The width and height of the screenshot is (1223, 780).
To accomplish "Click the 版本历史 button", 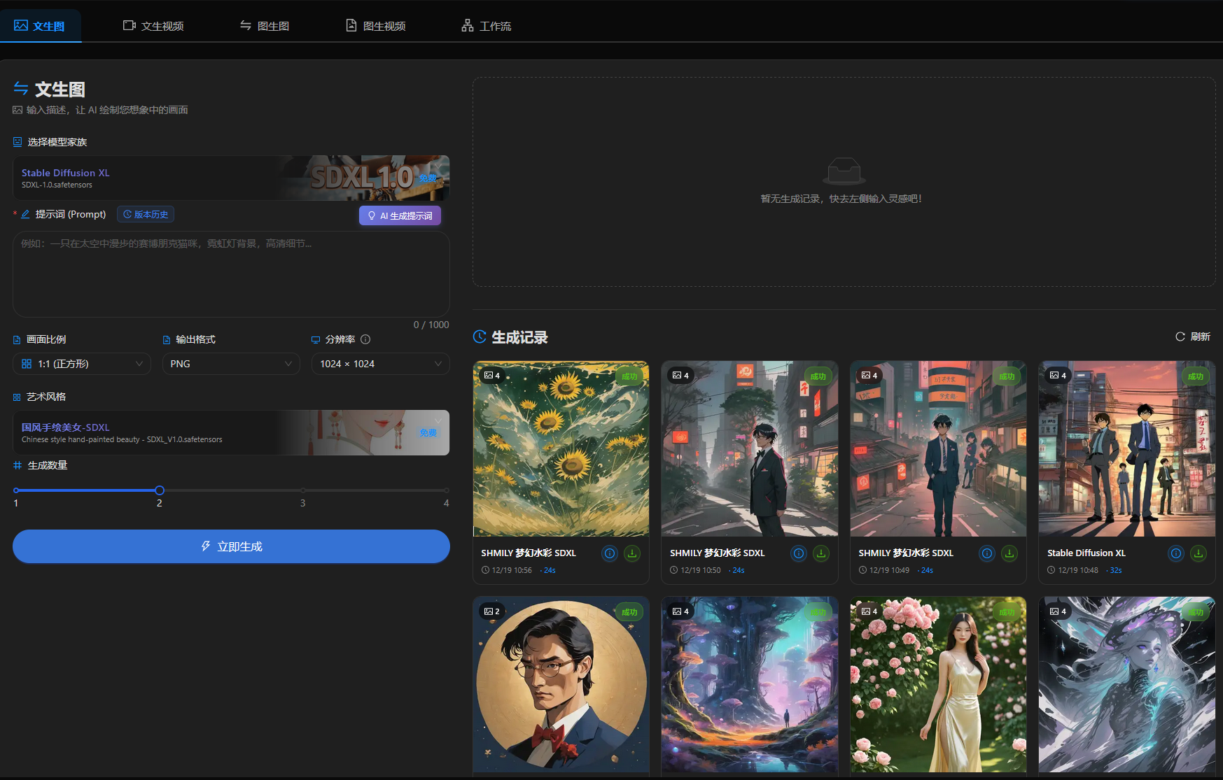I will click(x=146, y=214).
